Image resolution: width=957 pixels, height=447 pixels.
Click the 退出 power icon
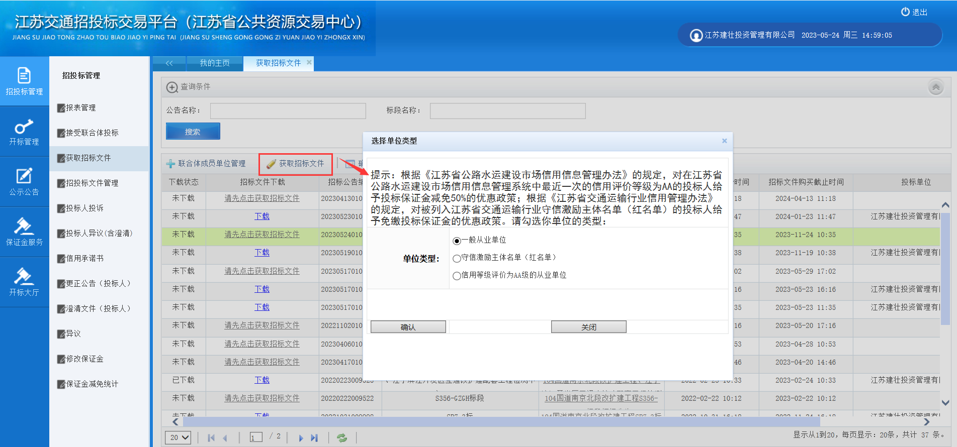click(x=905, y=12)
